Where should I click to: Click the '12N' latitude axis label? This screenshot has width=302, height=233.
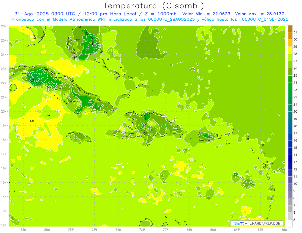click(4, 225)
